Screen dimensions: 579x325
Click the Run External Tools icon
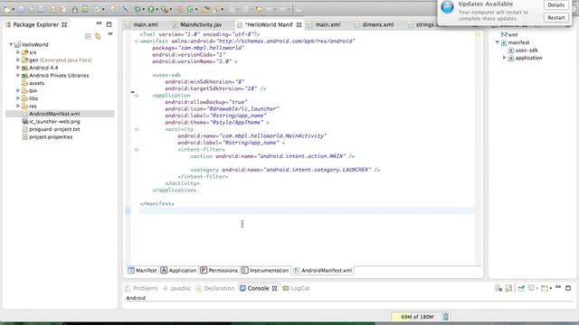165,9
